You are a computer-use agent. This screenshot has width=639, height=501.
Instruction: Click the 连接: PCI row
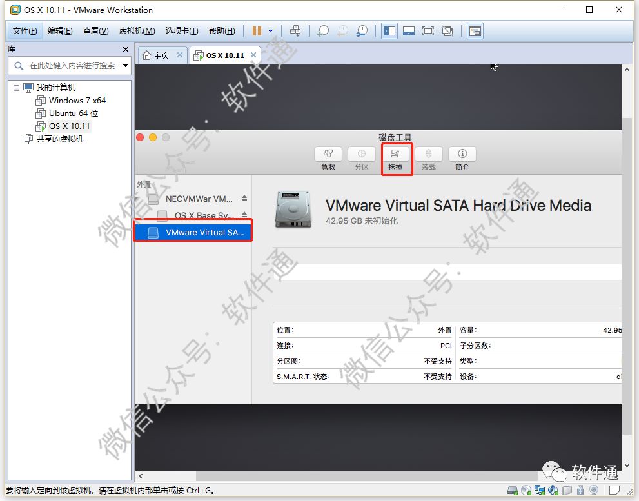coord(364,346)
